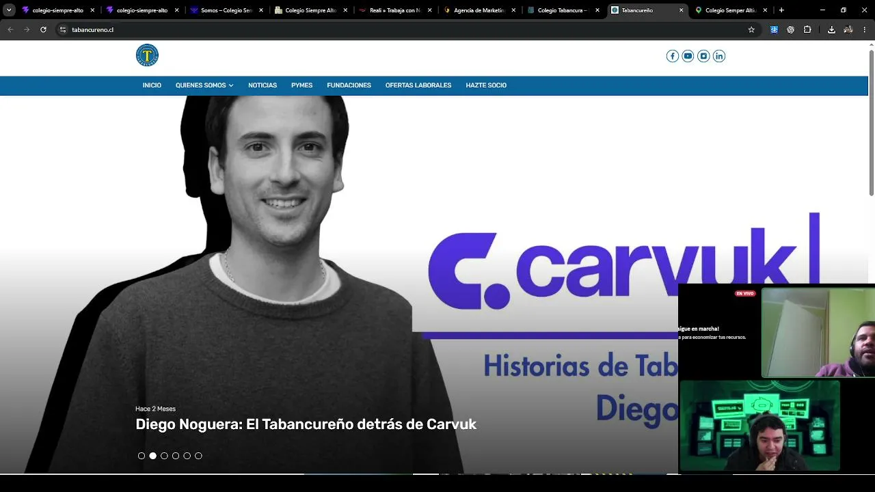Open the Pymes menu item
This screenshot has width=875, height=492.
tap(301, 85)
